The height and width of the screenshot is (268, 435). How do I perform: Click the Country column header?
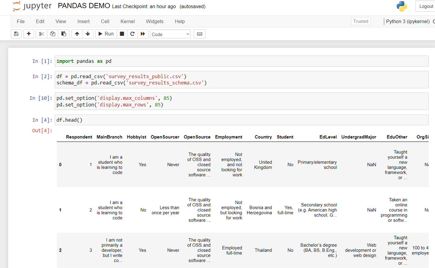point(263,137)
